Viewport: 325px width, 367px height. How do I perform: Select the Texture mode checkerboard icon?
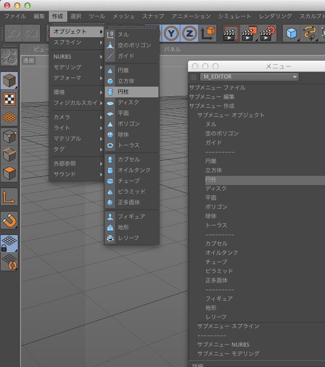pos(9,99)
